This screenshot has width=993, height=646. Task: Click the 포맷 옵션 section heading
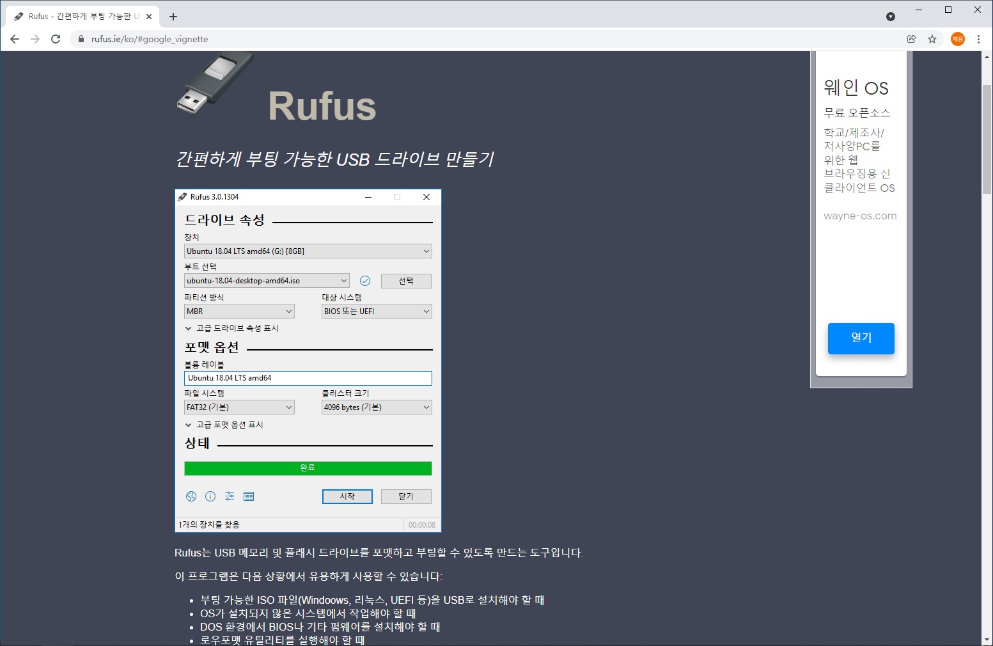pos(212,347)
